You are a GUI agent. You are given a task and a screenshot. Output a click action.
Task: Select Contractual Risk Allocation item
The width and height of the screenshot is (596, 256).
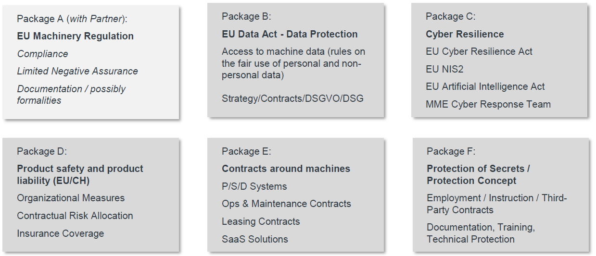click(x=75, y=216)
